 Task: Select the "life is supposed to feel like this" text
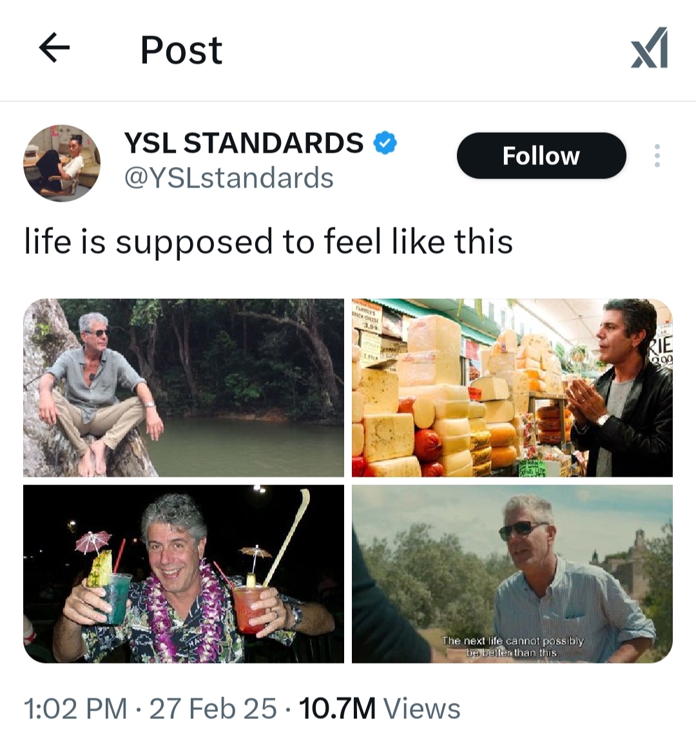pos(268,242)
